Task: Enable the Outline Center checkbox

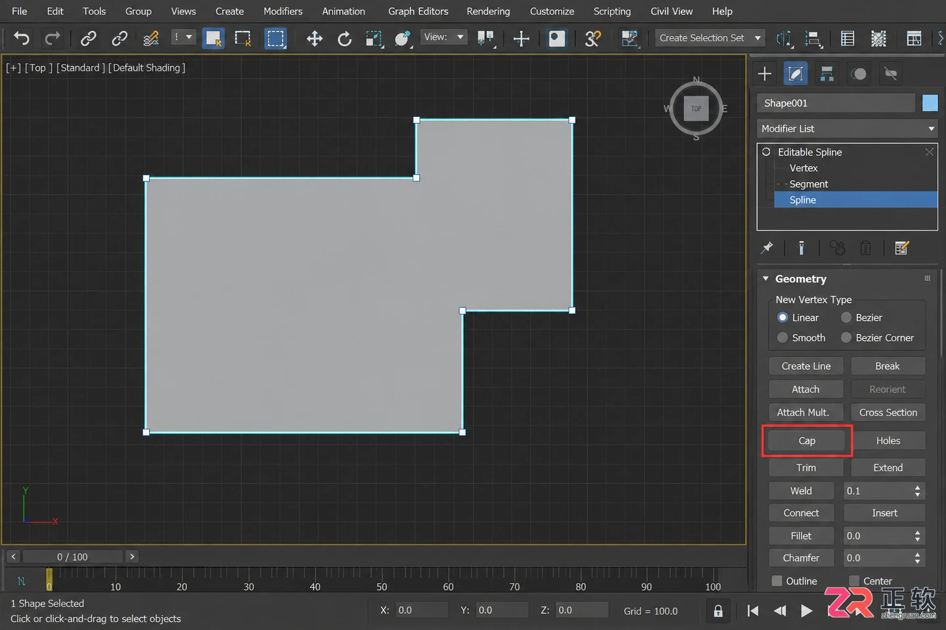Action: coord(854,581)
